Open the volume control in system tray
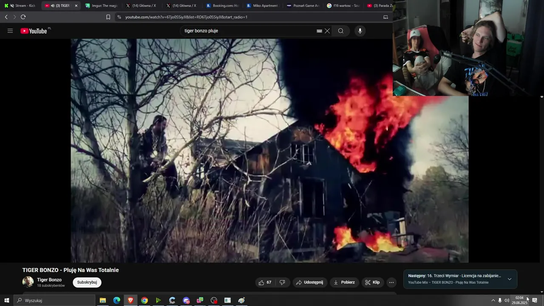Viewport: 544px width, 306px height. [x=507, y=300]
